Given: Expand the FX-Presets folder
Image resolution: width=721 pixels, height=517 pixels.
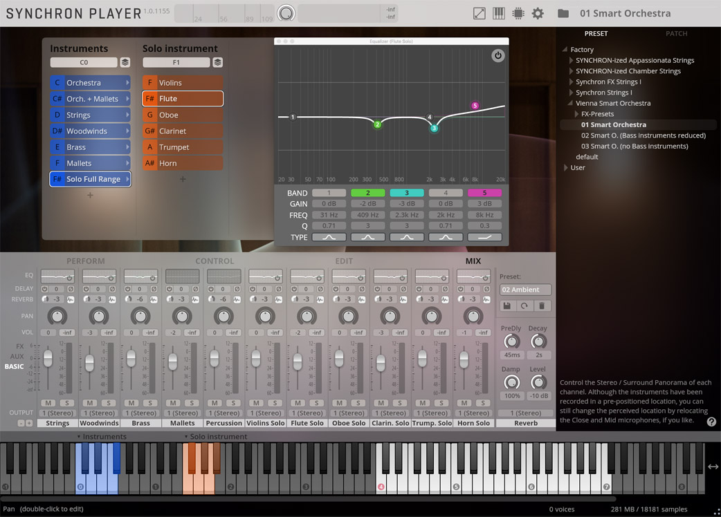Looking at the screenshot, I should pos(576,114).
